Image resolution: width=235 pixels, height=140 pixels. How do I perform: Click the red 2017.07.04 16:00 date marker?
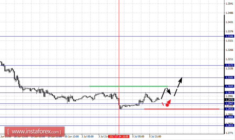click(119, 136)
